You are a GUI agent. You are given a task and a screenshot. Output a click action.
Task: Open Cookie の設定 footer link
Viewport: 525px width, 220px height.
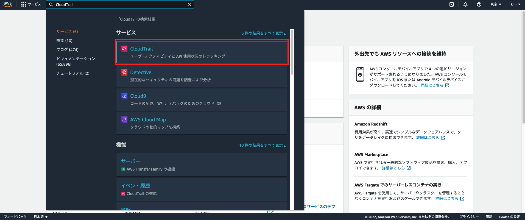(x=509, y=217)
